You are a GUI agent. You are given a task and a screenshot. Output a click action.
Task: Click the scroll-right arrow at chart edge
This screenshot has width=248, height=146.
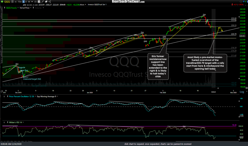click(x=246, y=88)
